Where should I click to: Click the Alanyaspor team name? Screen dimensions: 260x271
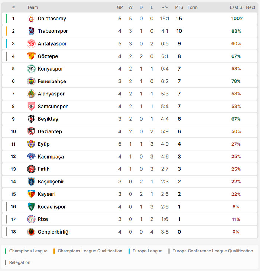tap(51, 94)
